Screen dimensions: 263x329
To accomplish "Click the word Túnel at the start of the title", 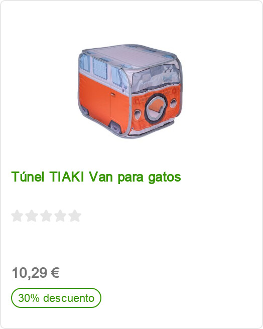I will pyautogui.click(x=28, y=177).
